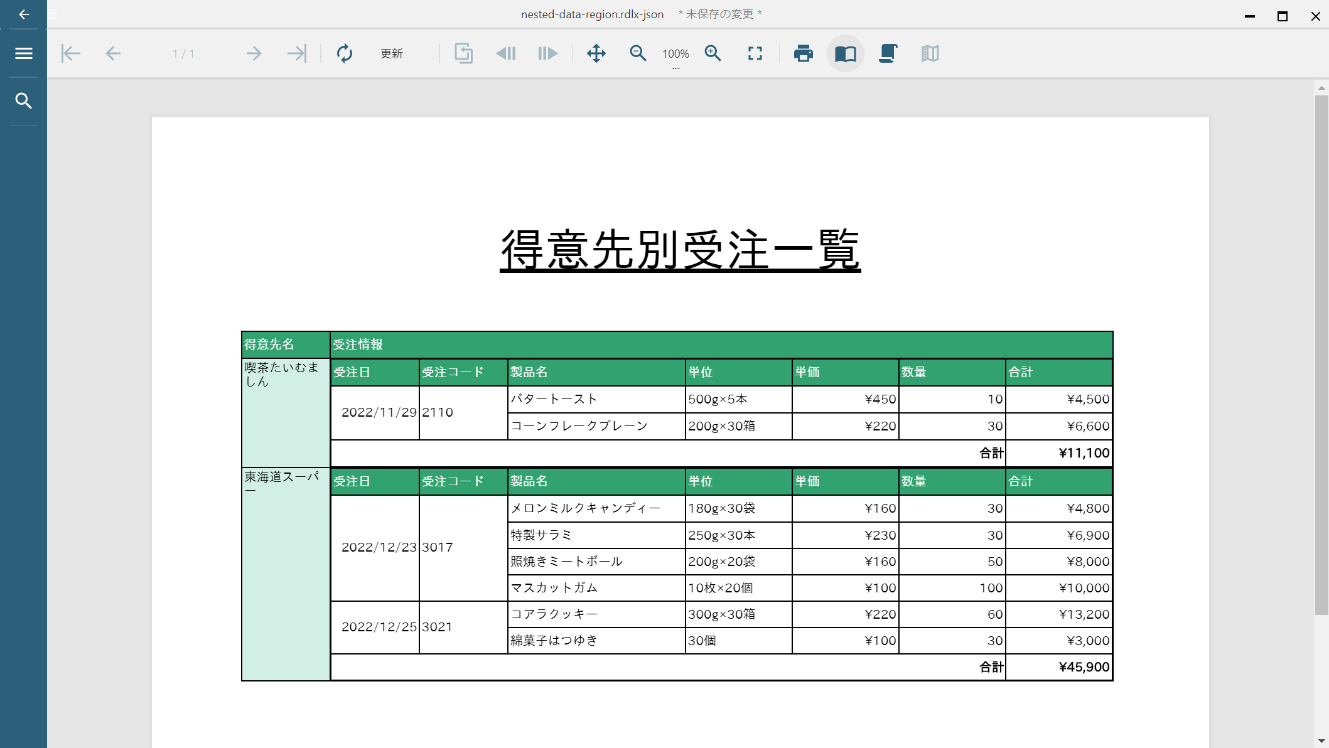Viewport: 1329px width, 748px height.
Task: Click customer cell 喫茶たいむましん
Action: (x=286, y=413)
